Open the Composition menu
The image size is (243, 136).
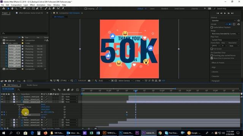pos(16,5)
